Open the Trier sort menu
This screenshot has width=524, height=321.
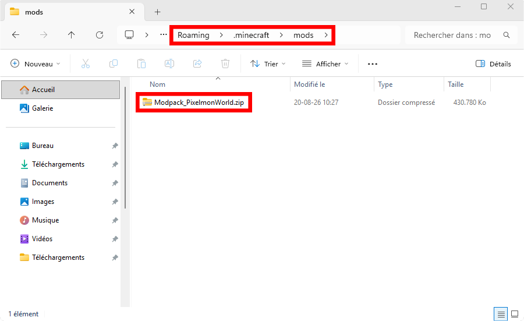coord(268,64)
